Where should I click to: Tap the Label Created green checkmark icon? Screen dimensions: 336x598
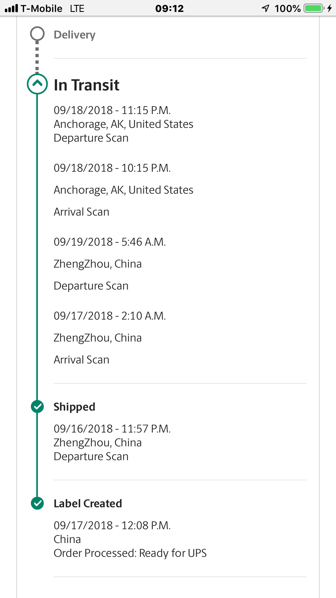coord(37,503)
